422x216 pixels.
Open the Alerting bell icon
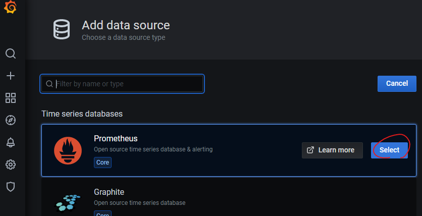click(11, 142)
